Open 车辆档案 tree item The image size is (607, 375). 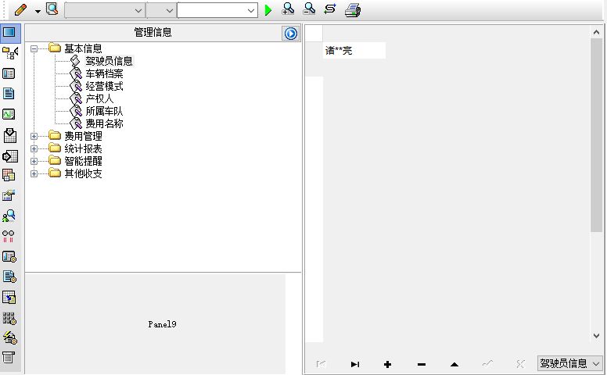[104, 73]
